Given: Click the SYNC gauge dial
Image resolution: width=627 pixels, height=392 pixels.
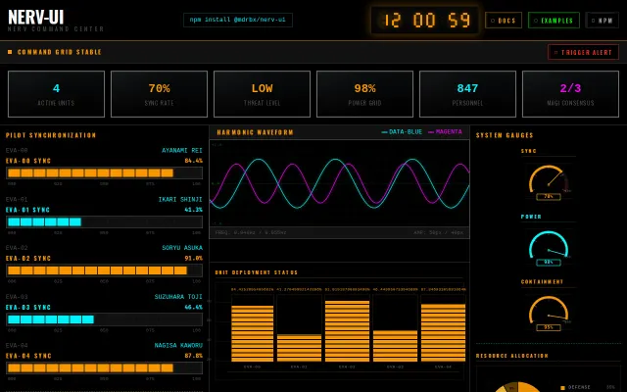Looking at the screenshot, I should [549, 179].
